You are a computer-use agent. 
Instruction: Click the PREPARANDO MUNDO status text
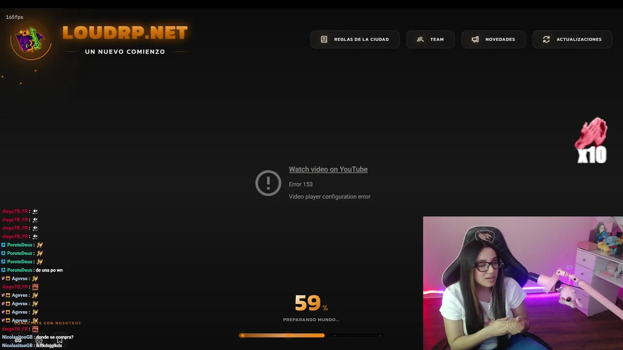pos(311,319)
